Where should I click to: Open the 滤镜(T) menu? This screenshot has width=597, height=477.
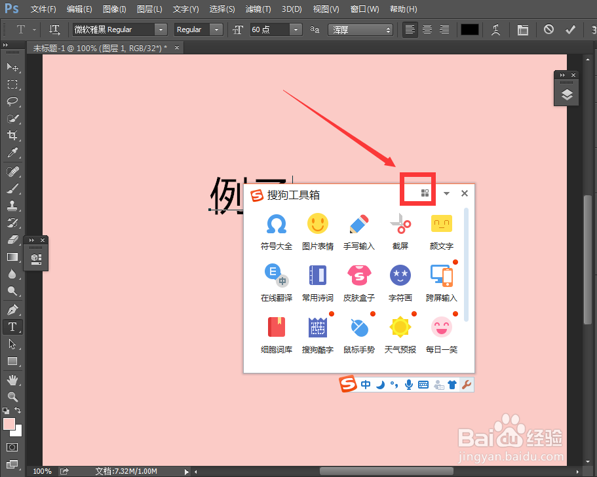[258, 9]
